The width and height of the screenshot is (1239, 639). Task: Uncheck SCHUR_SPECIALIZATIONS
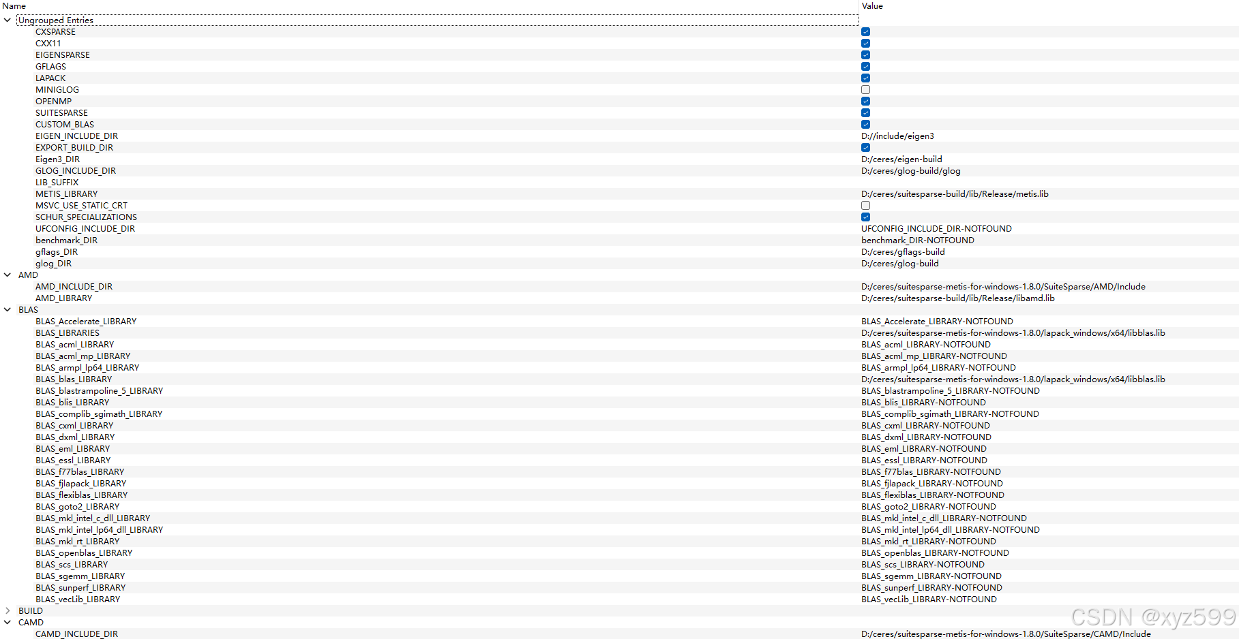[865, 217]
